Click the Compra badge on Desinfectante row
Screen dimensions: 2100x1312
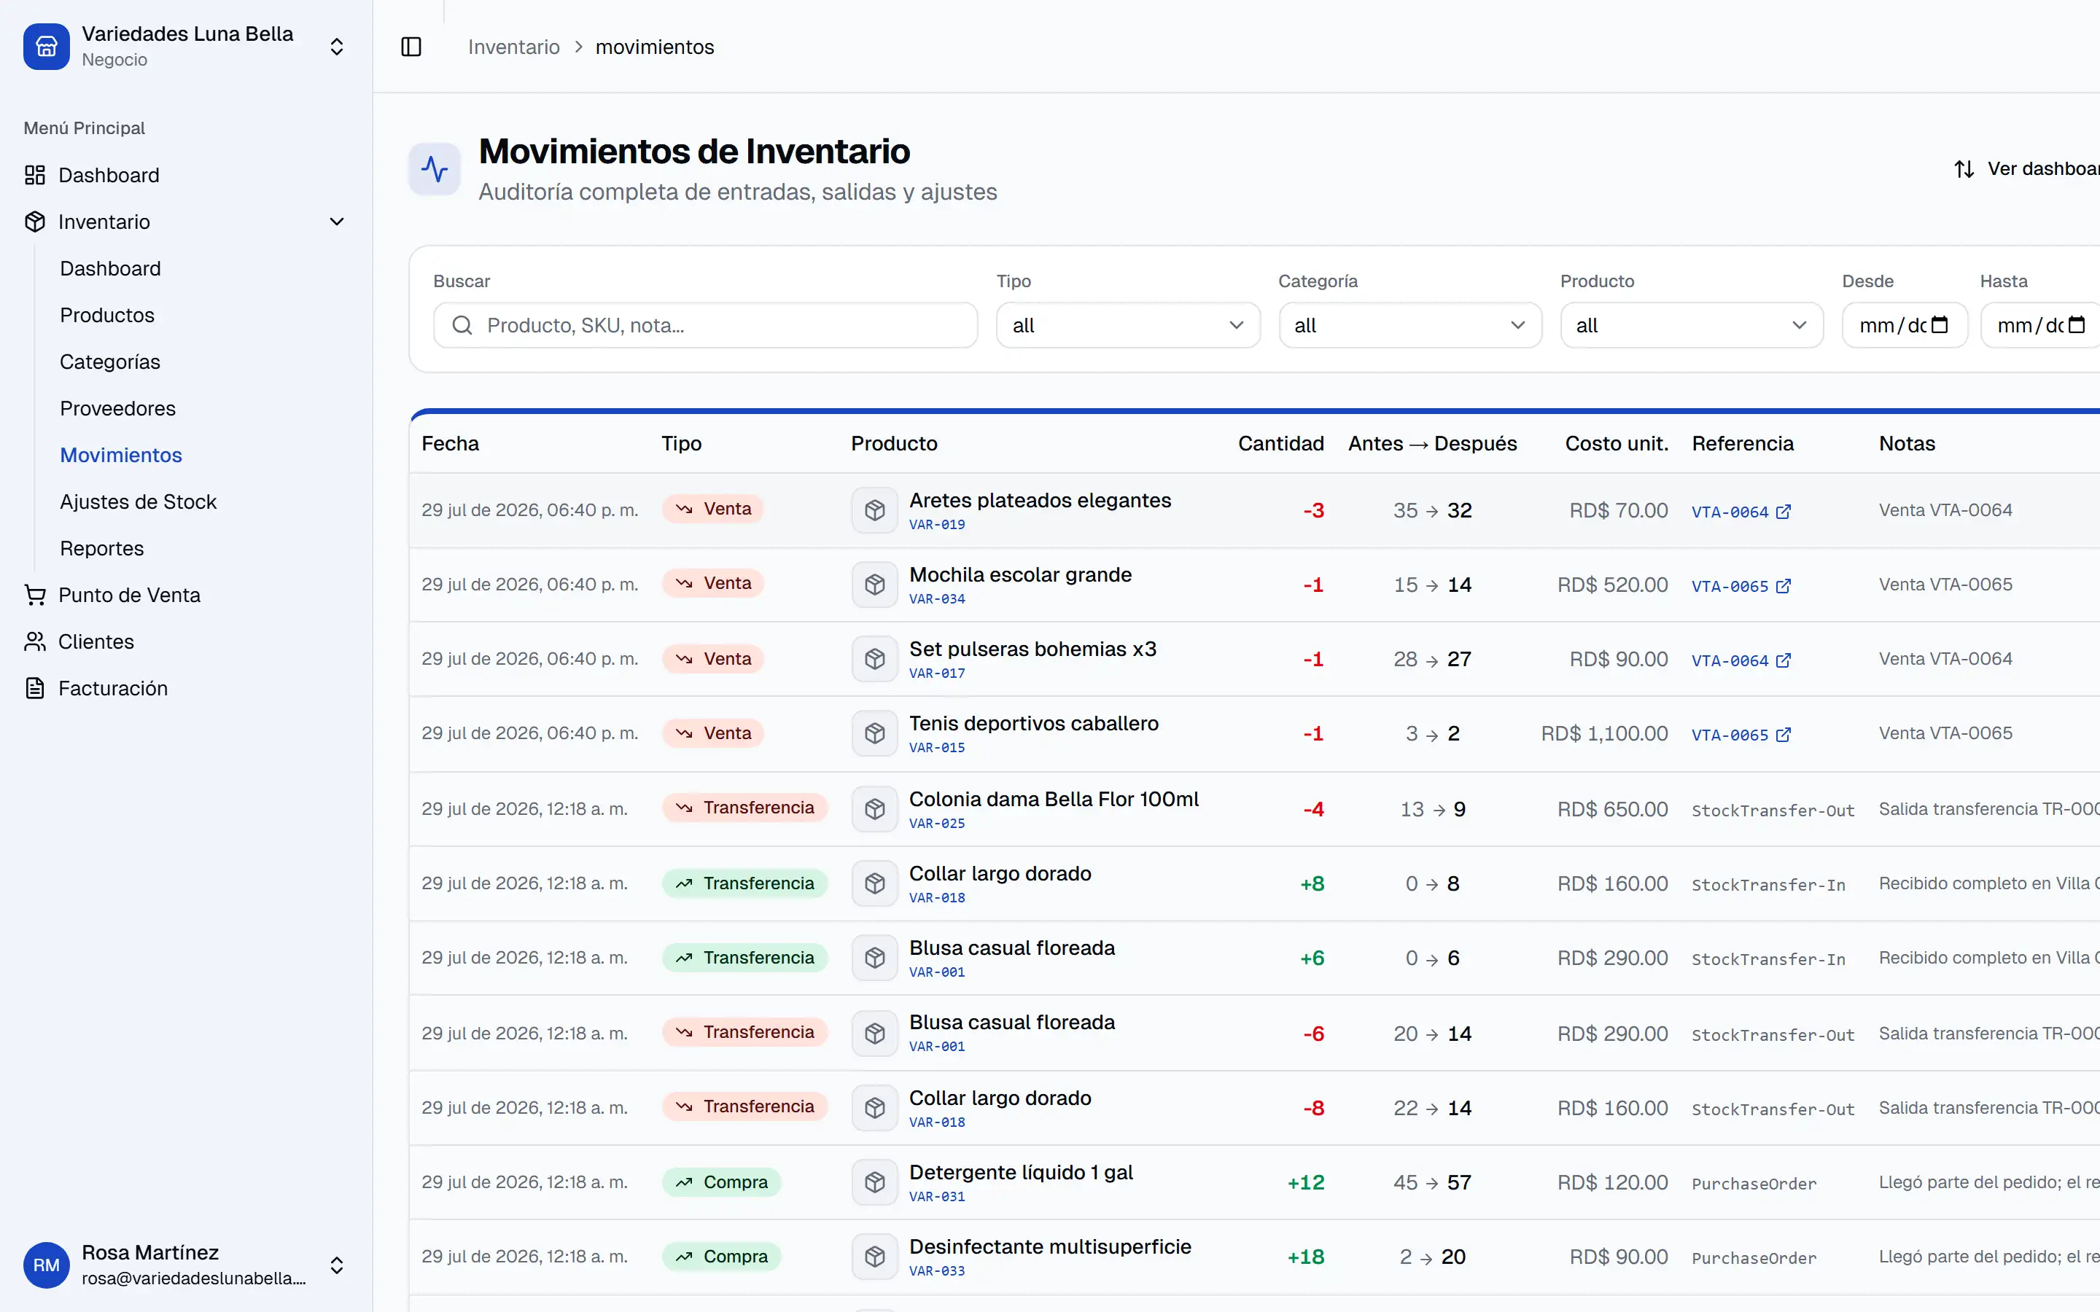click(x=721, y=1257)
